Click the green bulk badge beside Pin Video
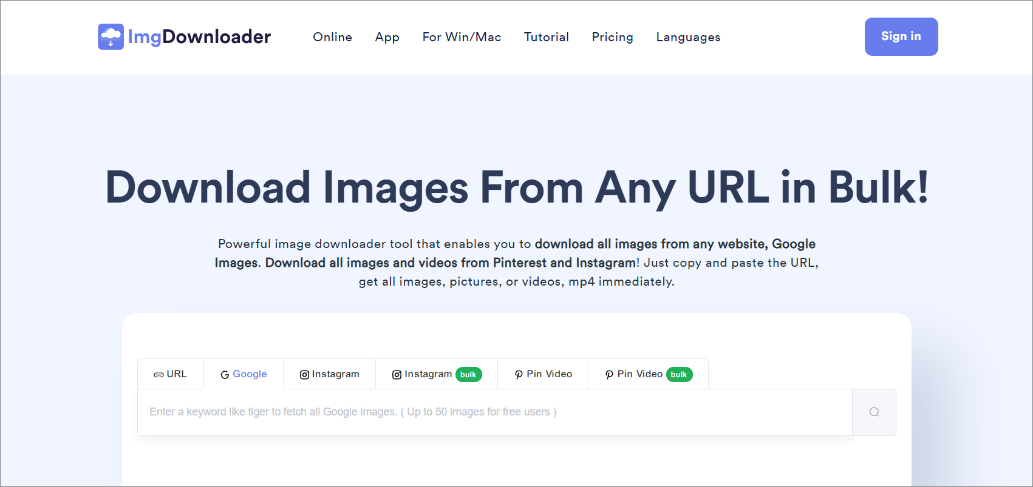This screenshot has height=487, width=1033. coord(679,375)
